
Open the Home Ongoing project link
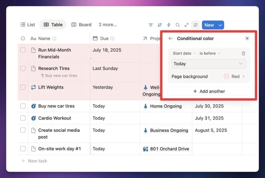pyautogui.click(x=166, y=106)
